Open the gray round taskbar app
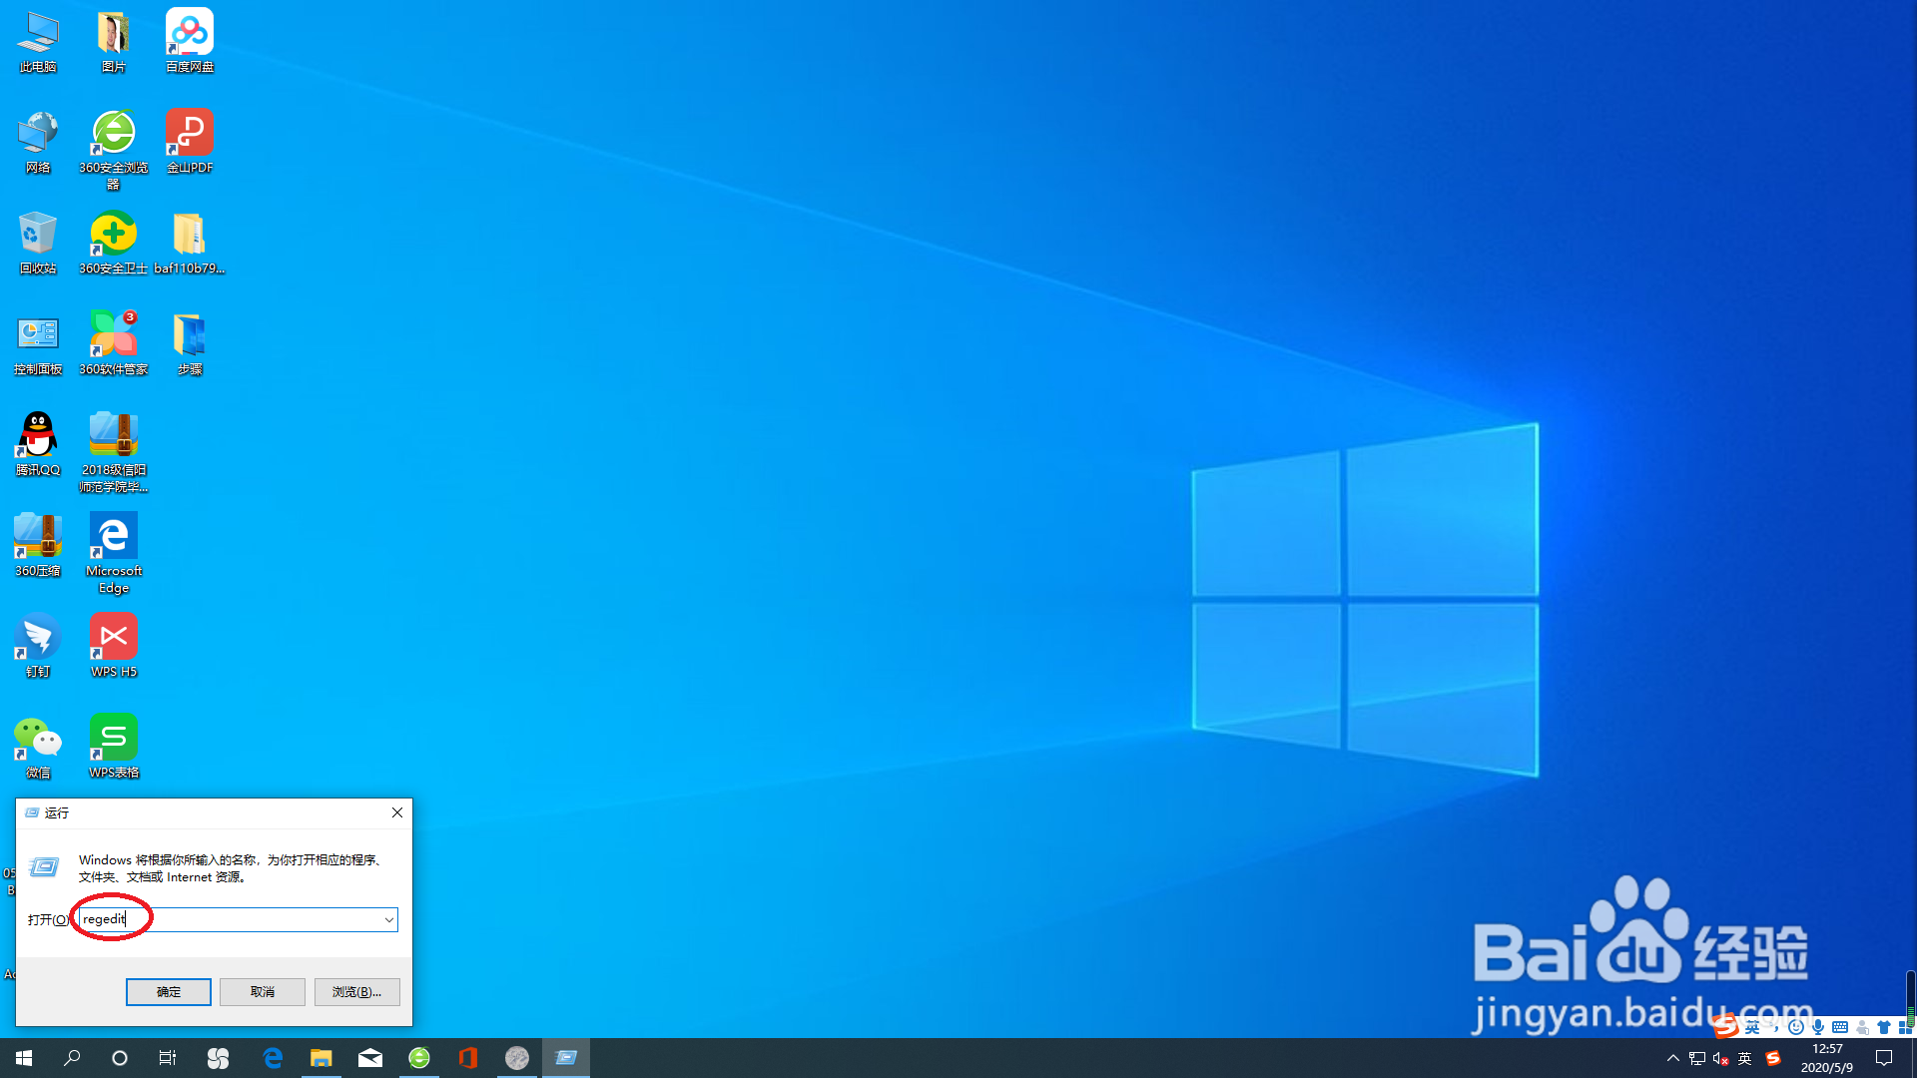The width and height of the screenshot is (1917, 1078). tap(517, 1058)
